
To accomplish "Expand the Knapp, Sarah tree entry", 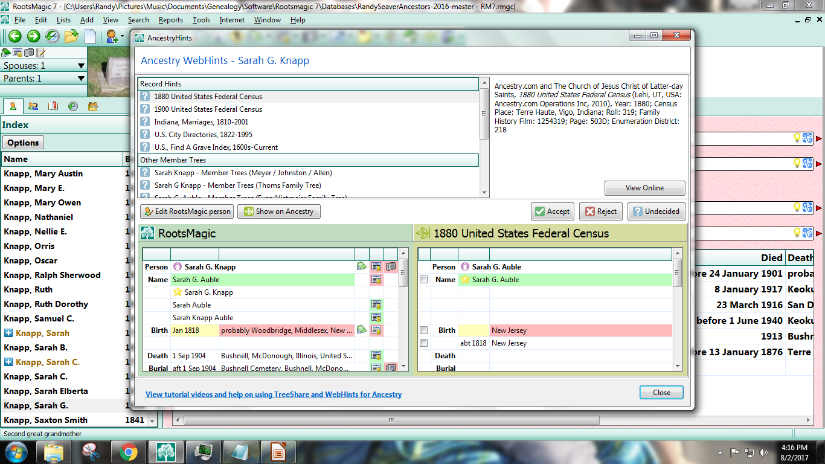I will tap(8, 333).
